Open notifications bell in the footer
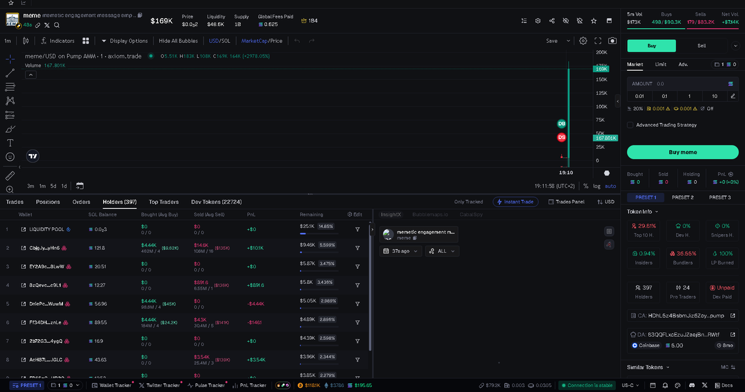 tap(664, 385)
